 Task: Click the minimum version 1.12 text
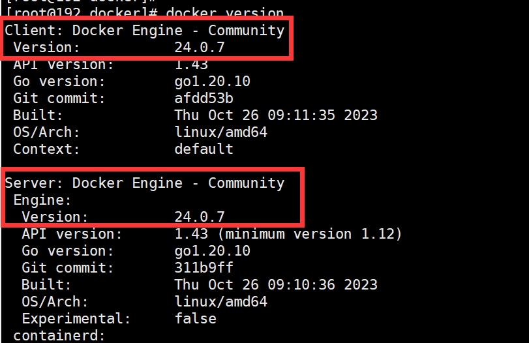[310, 234]
